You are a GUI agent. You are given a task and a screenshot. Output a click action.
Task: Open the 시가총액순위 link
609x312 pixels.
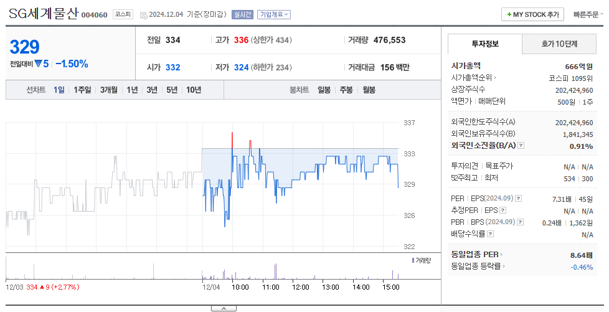point(471,78)
